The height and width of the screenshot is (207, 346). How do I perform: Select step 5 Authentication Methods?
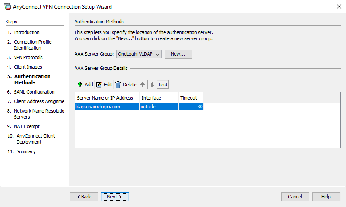pyautogui.click(x=29, y=79)
